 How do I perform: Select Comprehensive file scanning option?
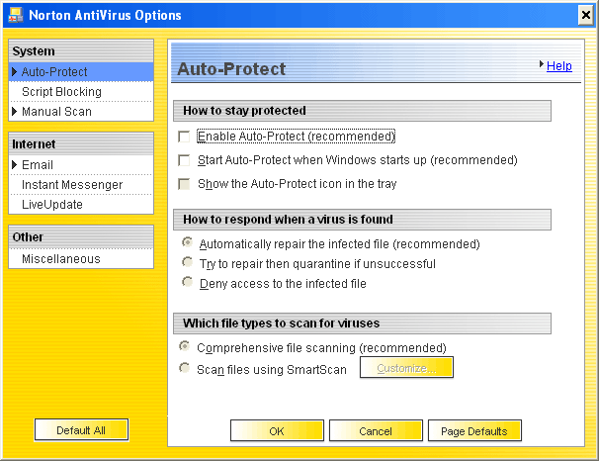pyautogui.click(x=184, y=347)
